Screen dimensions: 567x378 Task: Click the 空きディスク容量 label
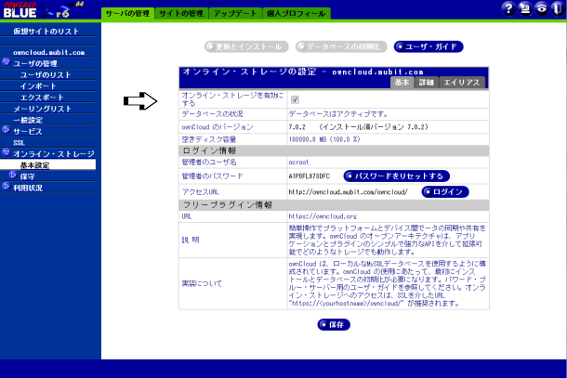tap(209, 139)
